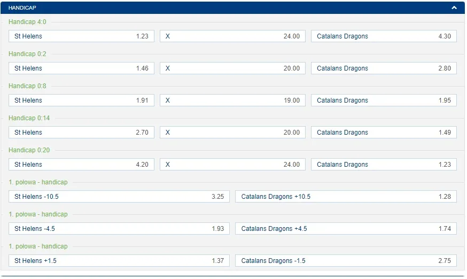
Task: Pick draw X at 24.00 under Handicap 4:0
Action: (x=232, y=36)
